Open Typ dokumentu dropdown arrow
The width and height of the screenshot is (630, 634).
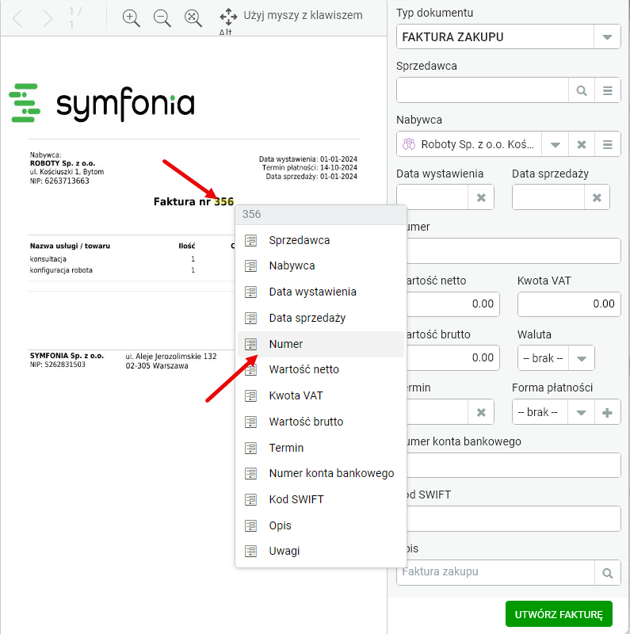tap(606, 36)
